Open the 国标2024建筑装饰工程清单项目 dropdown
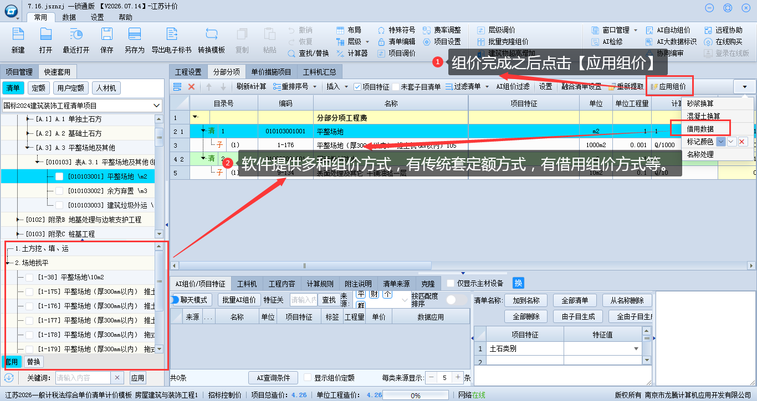757x401 pixels. tap(156, 105)
